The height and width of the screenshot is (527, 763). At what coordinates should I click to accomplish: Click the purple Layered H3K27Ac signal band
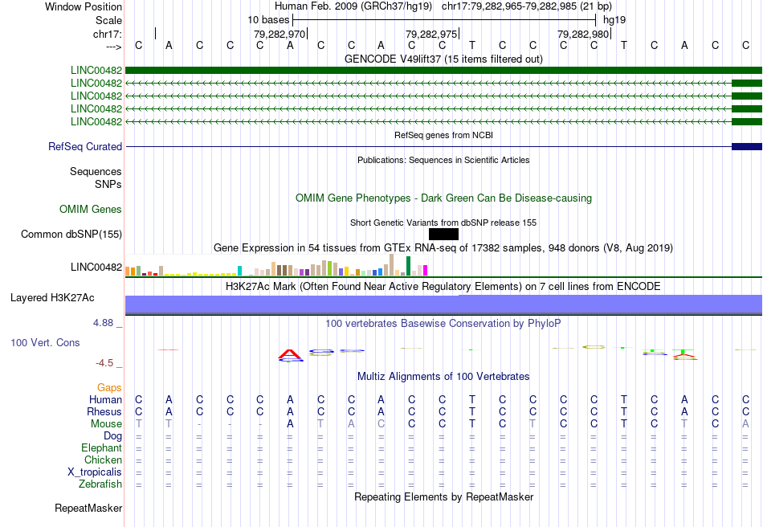(x=444, y=304)
